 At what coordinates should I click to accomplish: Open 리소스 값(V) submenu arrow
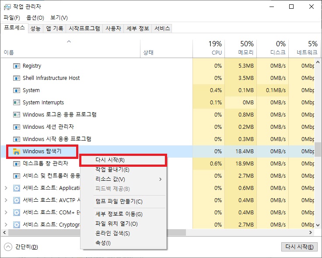[161, 179]
